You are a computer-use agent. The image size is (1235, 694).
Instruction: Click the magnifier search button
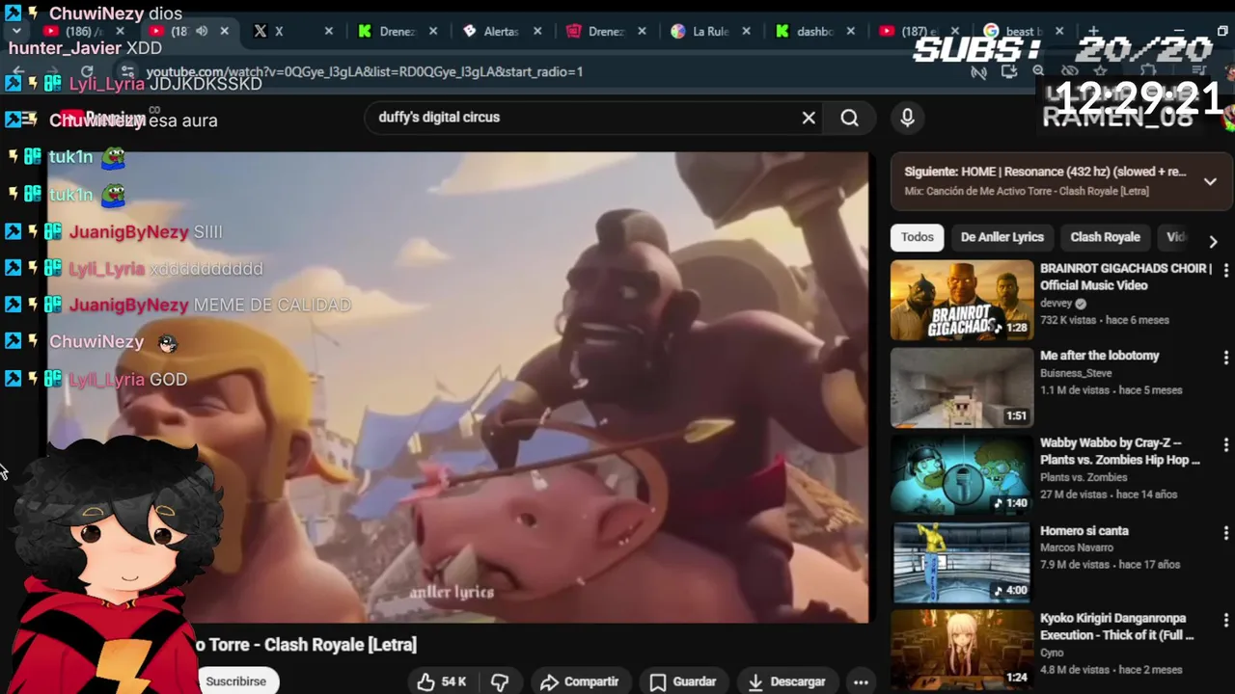[849, 118]
